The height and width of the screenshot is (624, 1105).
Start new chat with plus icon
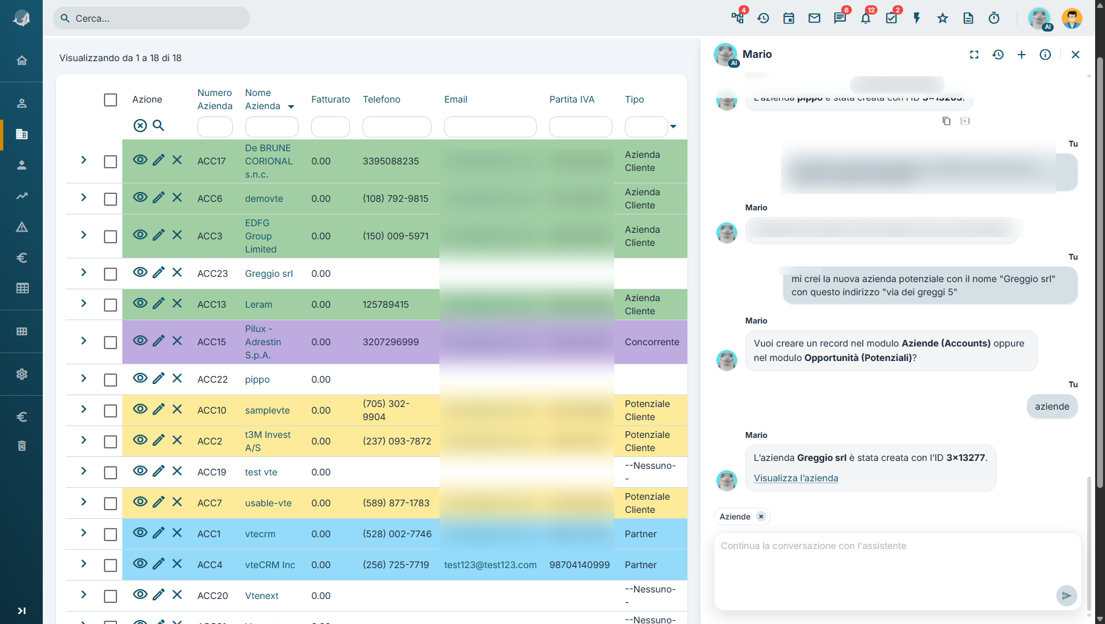1021,55
